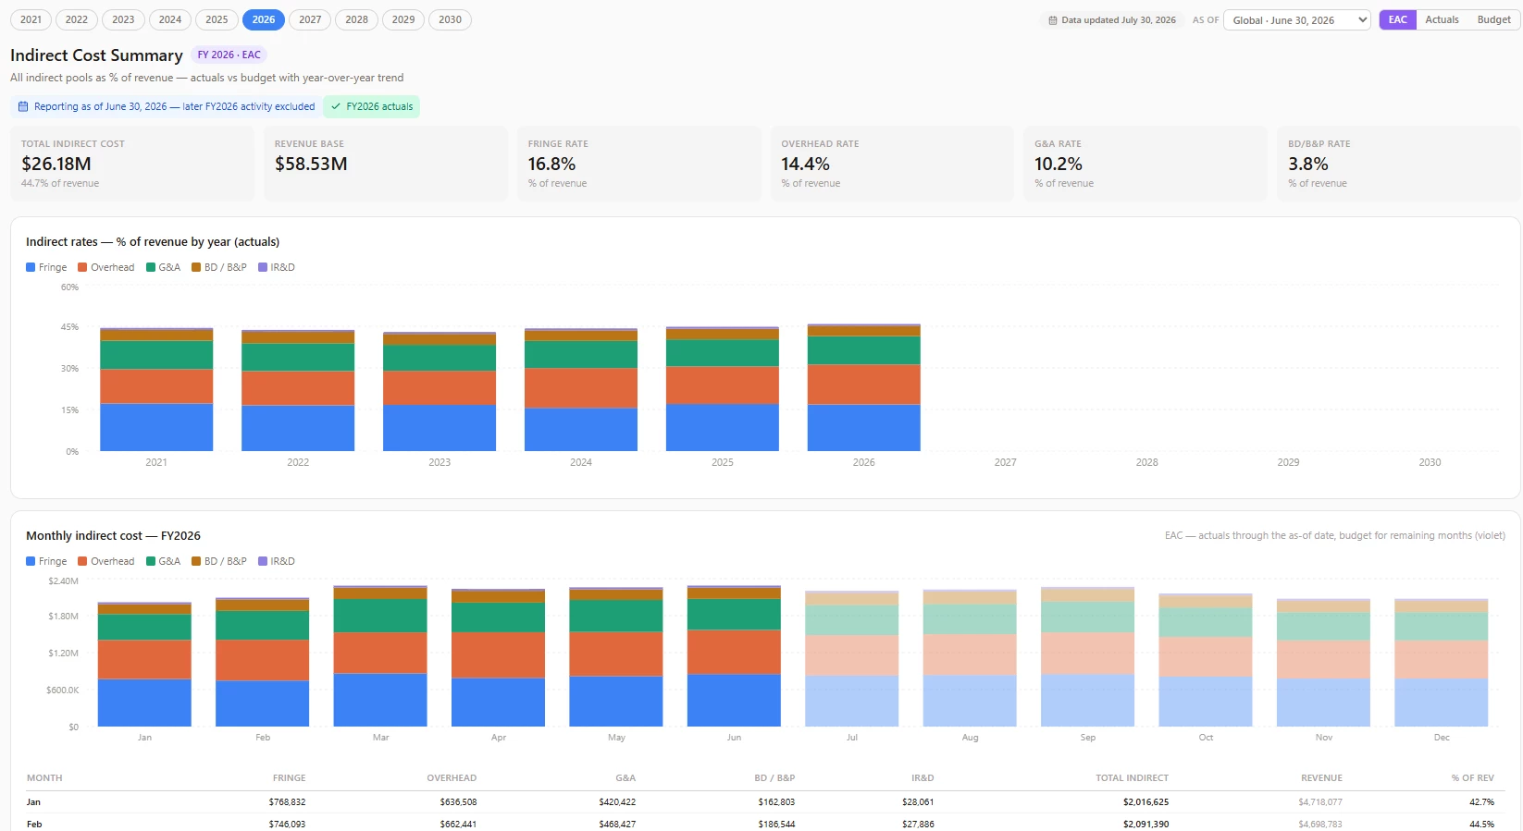Click the calendar icon beside Data updated
The width and height of the screenshot is (1523, 831).
(x=1053, y=20)
